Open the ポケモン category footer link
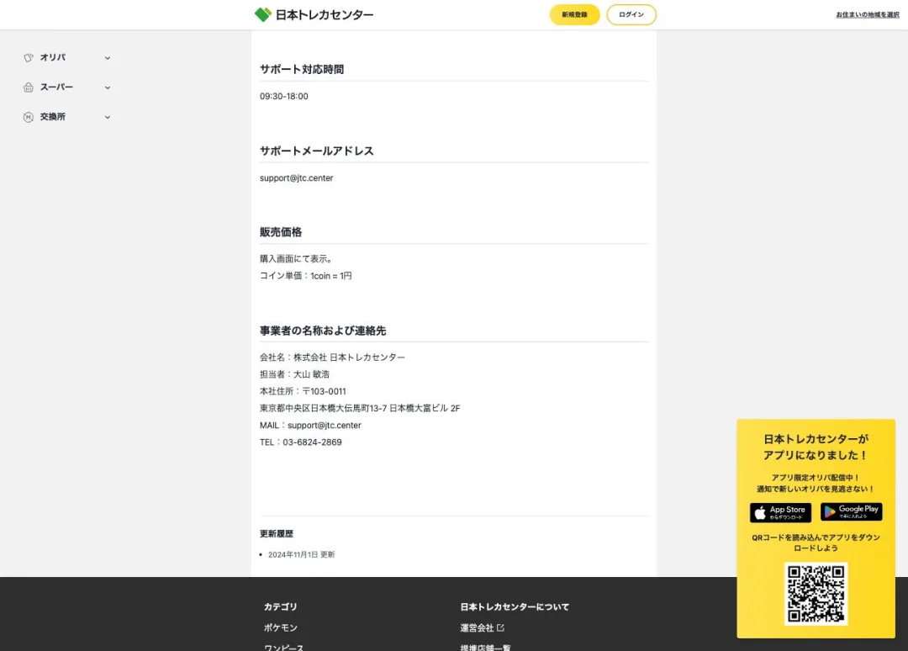Viewport: 908px width, 651px height. [281, 627]
